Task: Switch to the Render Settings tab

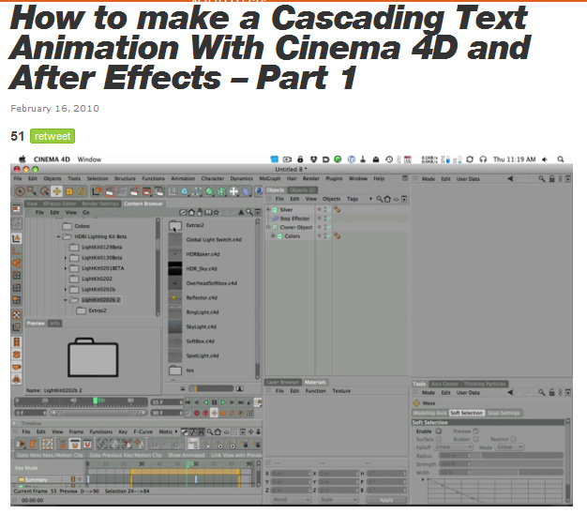Action: 100,204
